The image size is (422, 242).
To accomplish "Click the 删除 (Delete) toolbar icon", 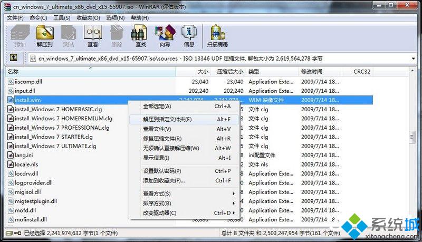I will (x=117, y=36).
